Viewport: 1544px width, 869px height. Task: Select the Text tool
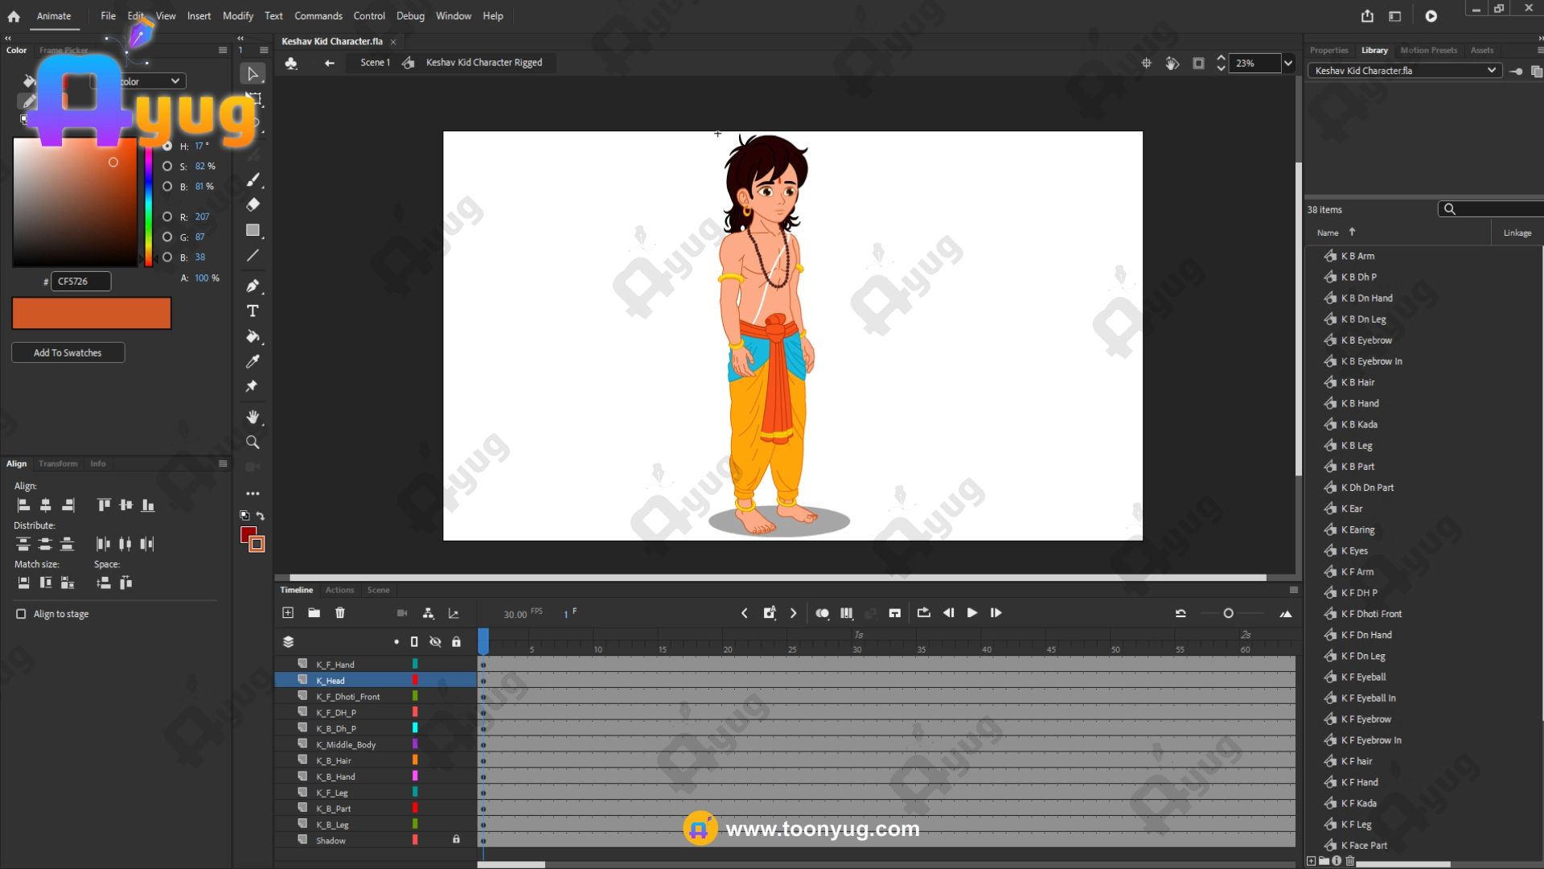pyautogui.click(x=253, y=311)
